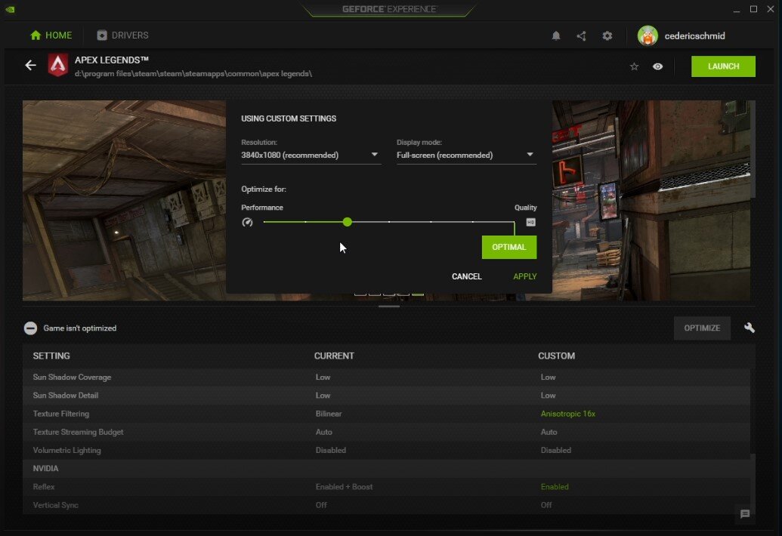Image resolution: width=782 pixels, height=536 pixels.
Task: Click the back arrow beside Apex Legends
Action: pos(30,66)
